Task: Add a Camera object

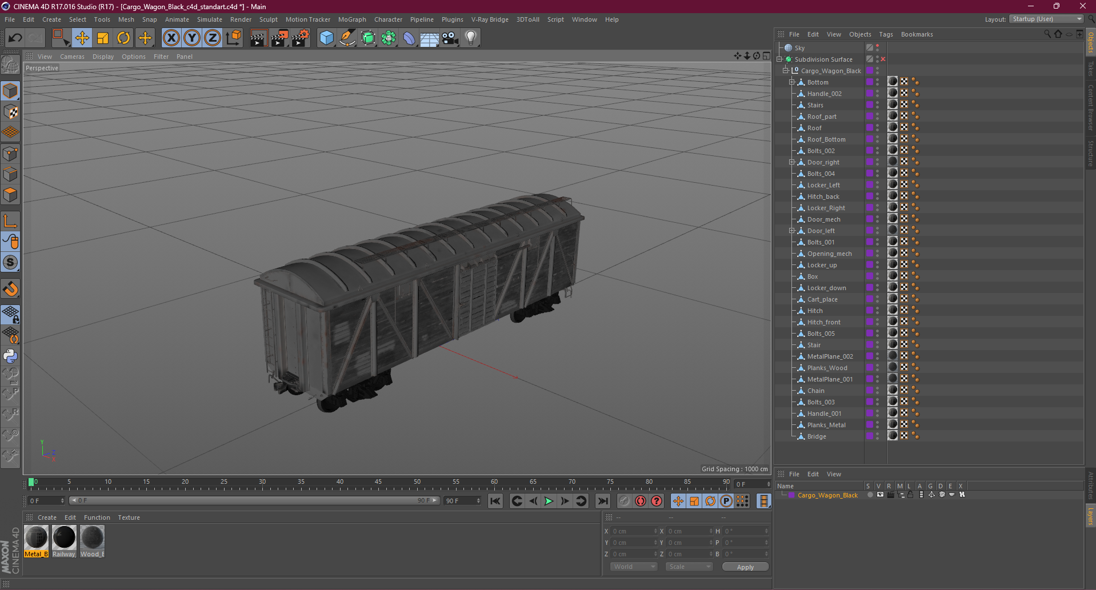Action: click(450, 38)
